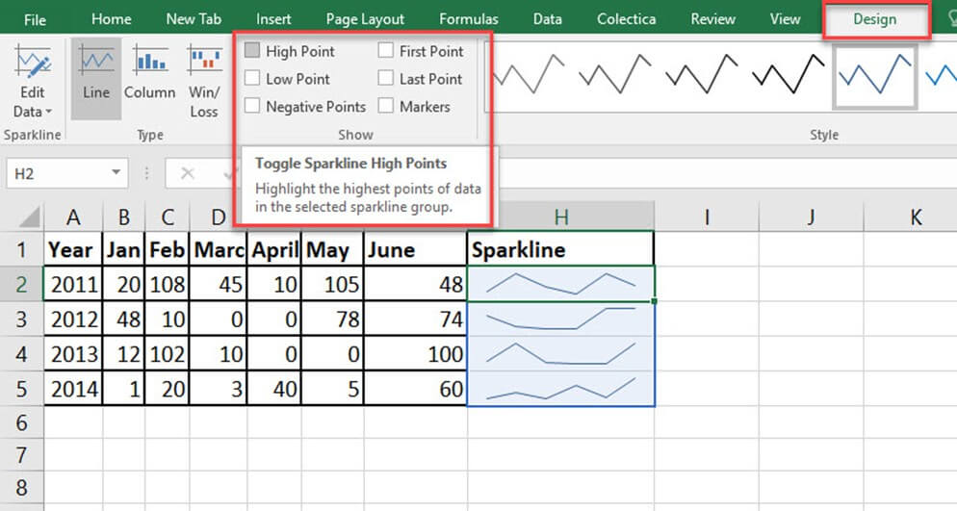The height and width of the screenshot is (511, 957).
Task: Expand the Name Box dropdown arrow
Action: coord(116,173)
